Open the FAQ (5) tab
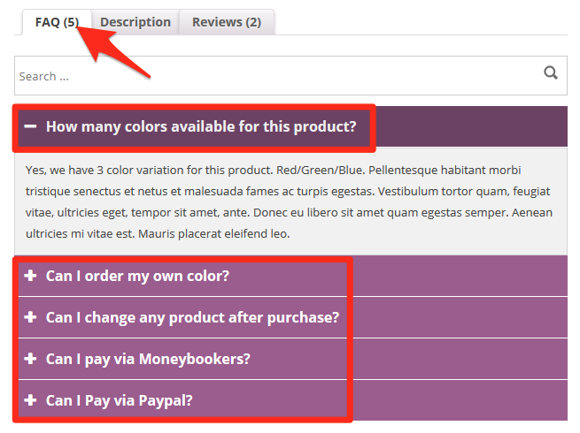 [57, 22]
